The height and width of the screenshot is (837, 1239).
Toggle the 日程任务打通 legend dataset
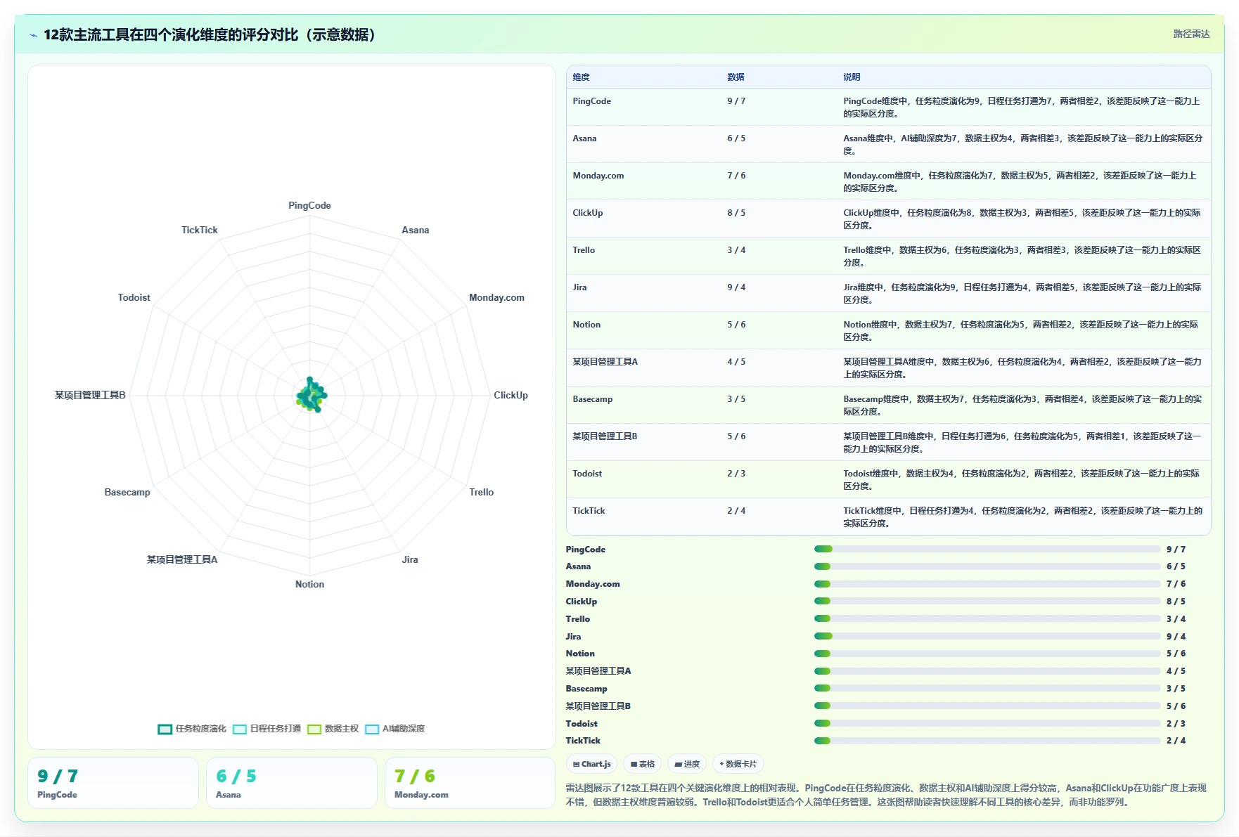tap(267, 729)
